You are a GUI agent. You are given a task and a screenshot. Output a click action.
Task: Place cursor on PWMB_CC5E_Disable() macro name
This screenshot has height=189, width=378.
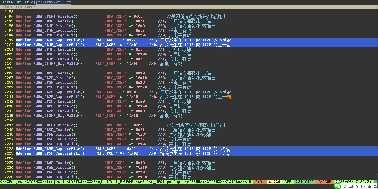tap(54, 135)
